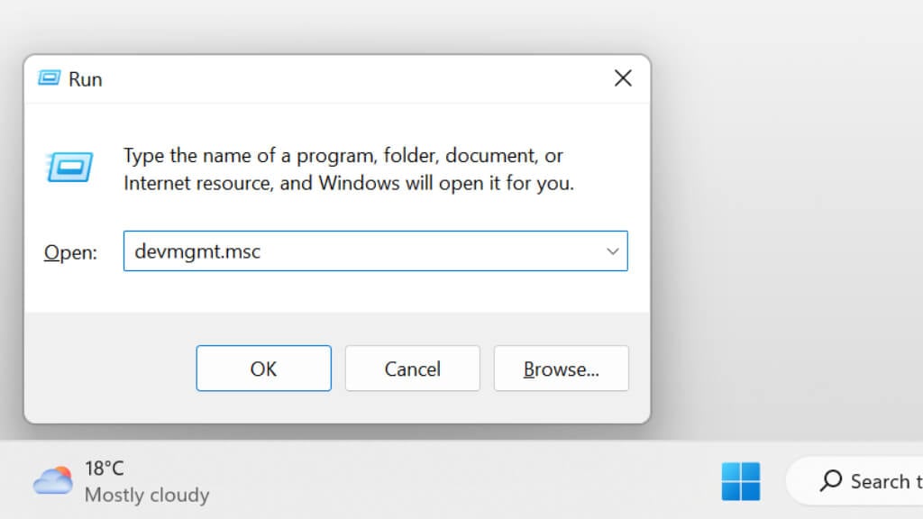Image resolution: width=923 pixels, height=519 pixels.
Task: Focus the devmgmt.msc text field
Action: coord(361,251)
